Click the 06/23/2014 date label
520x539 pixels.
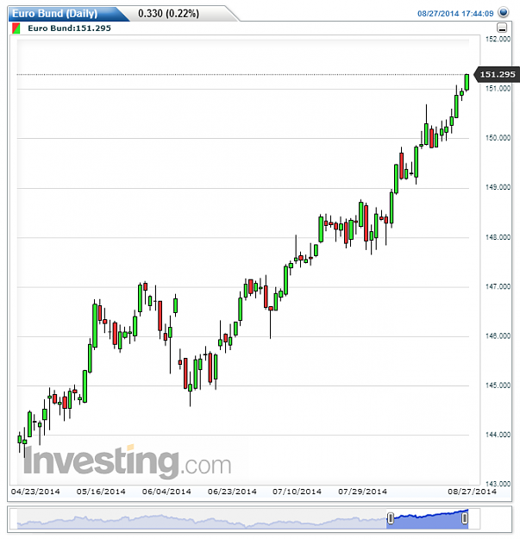232,492
